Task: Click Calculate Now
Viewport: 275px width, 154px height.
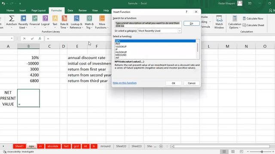Action: [253, 18]
